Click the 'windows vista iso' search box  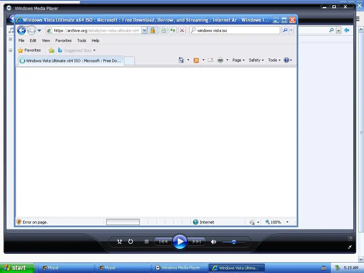[x=235, y=31]
